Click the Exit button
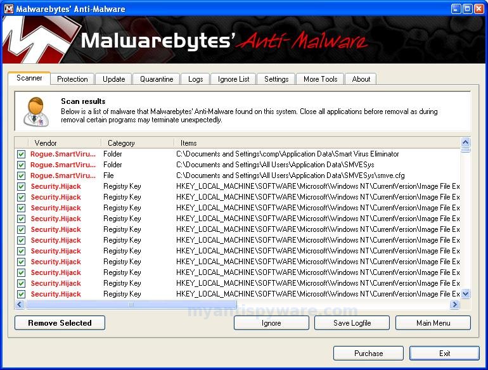Screen dimensions: 488x370 [x=444, y=353]
